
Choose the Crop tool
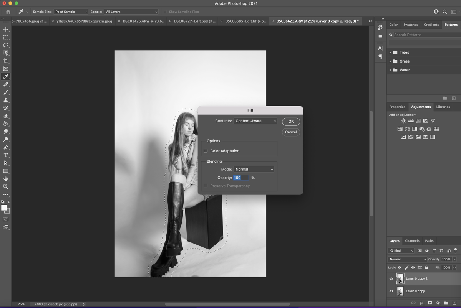pyautogui.click(x=5, y=61)
